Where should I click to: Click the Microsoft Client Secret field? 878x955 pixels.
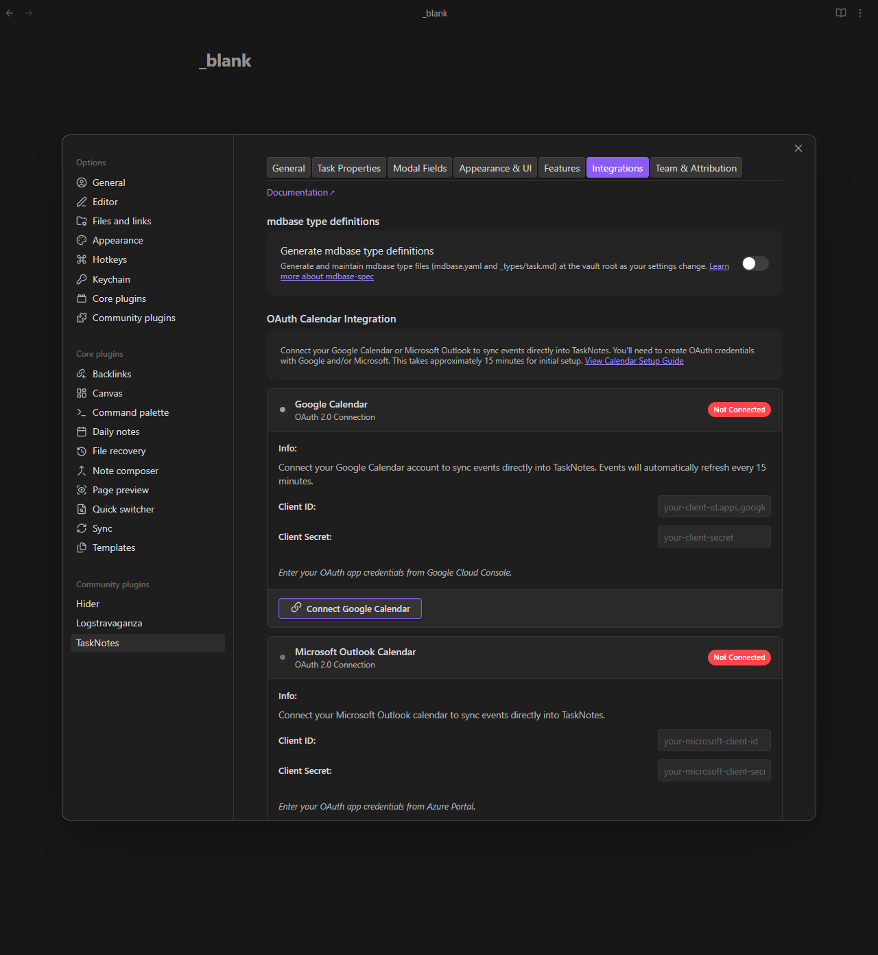(x=713, y=771)
